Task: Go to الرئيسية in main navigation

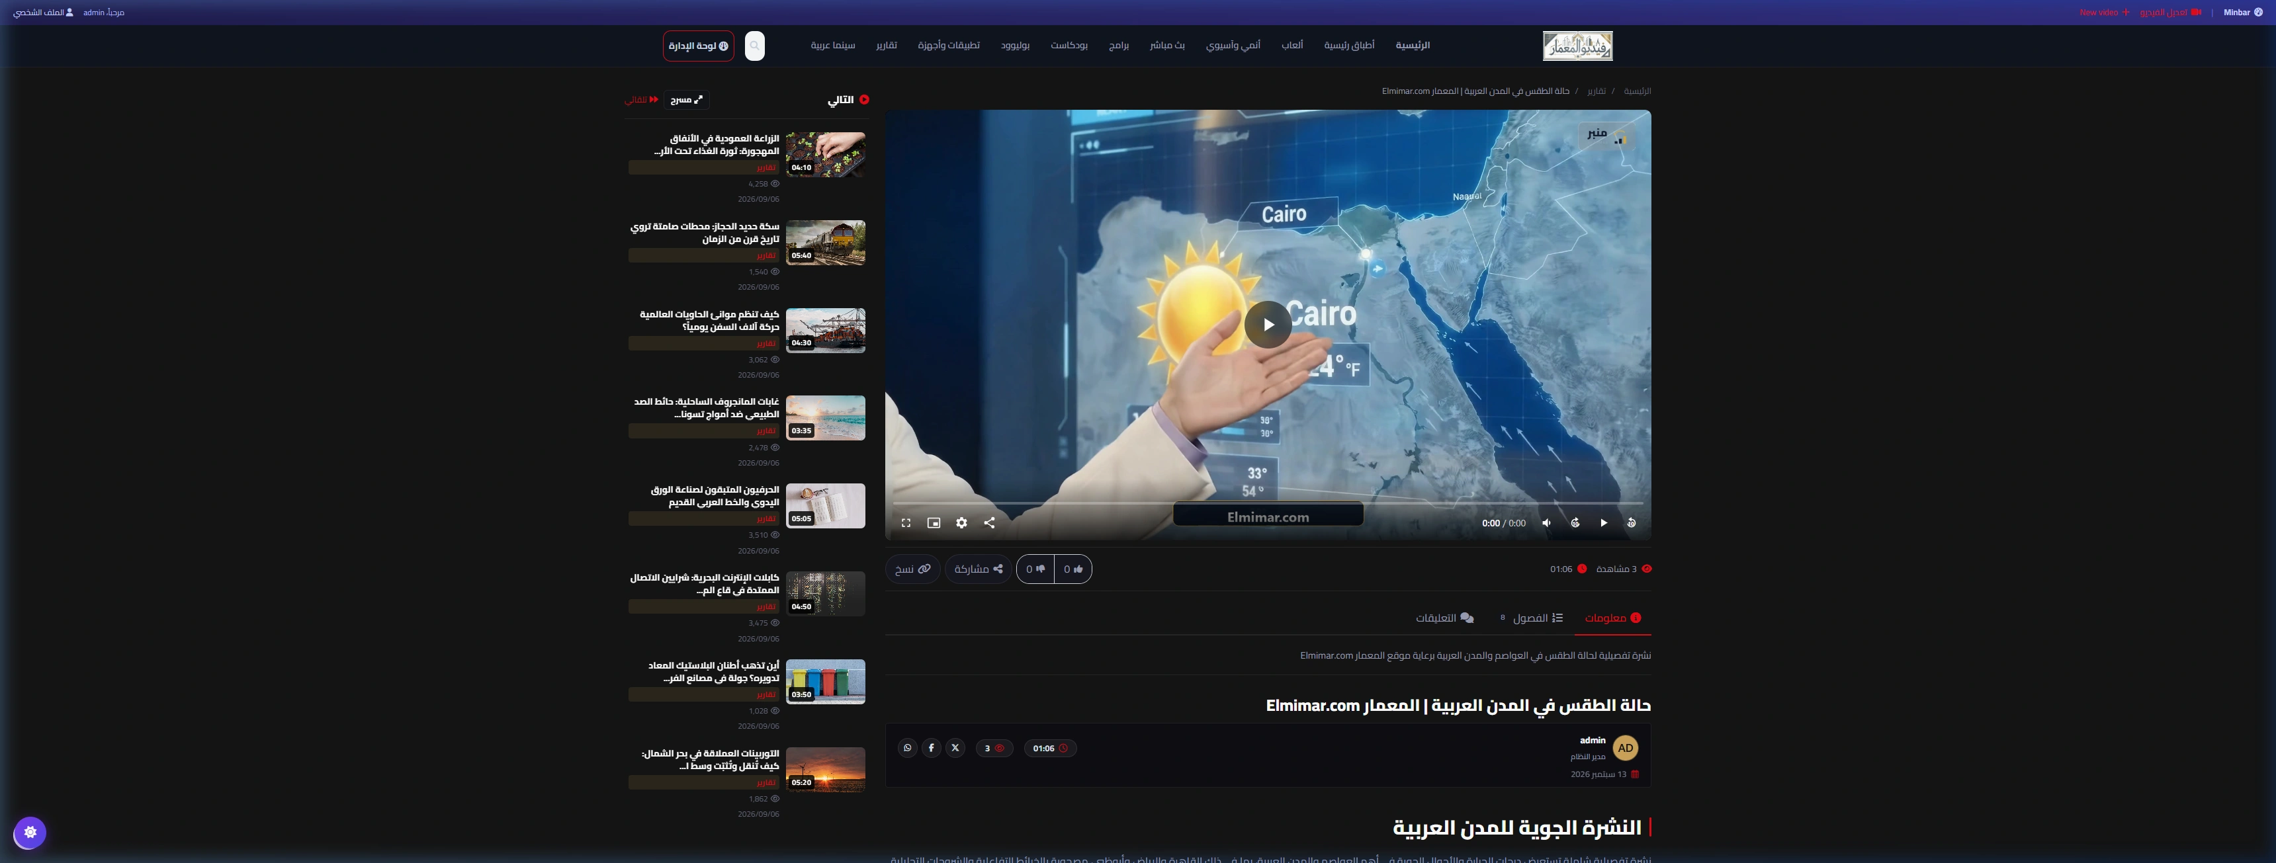Action: 1413,45
